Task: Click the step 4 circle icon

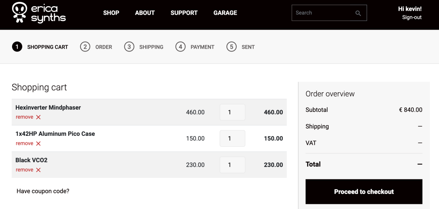Action: pyautogui.click(x=180, y=47)
